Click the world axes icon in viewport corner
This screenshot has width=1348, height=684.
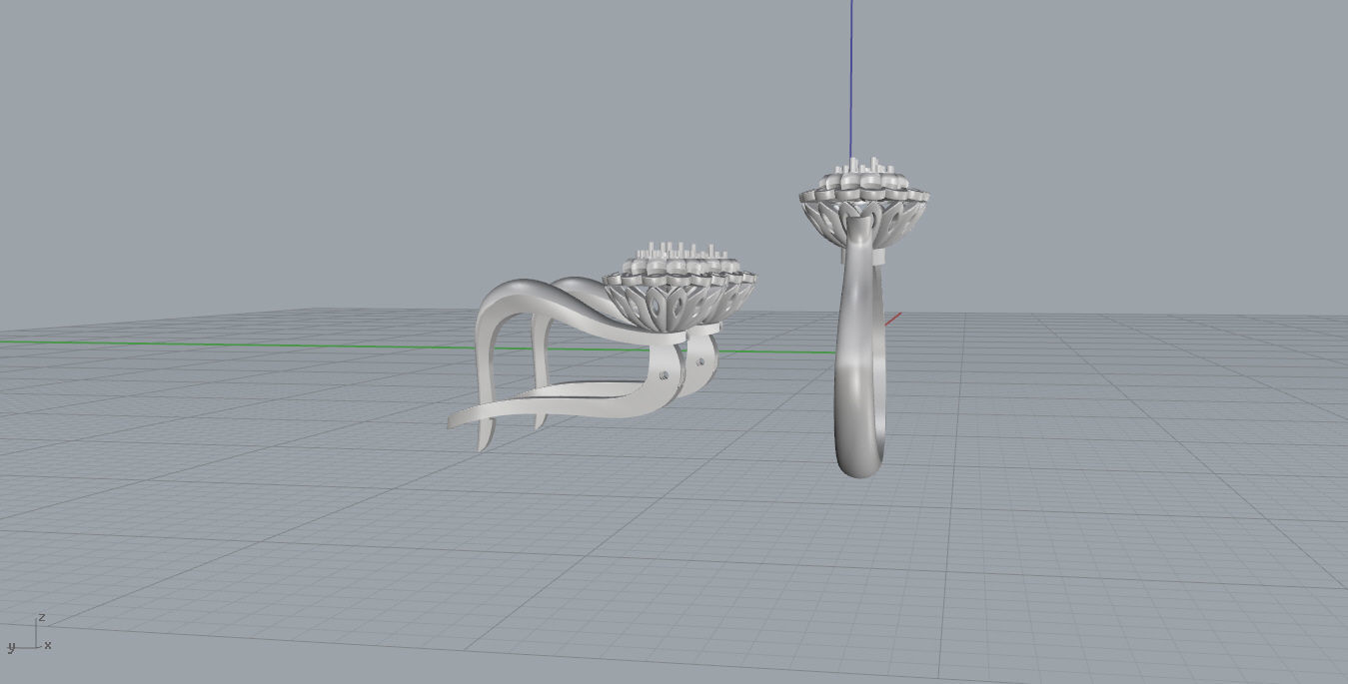coord(29,633)
